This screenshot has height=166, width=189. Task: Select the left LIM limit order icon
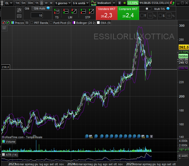66,12
